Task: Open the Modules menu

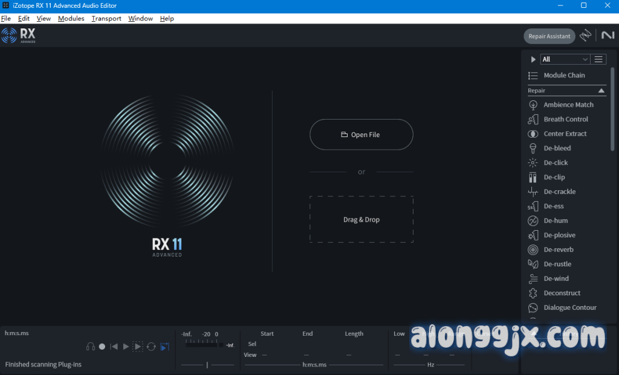Action: click(71, 19)
